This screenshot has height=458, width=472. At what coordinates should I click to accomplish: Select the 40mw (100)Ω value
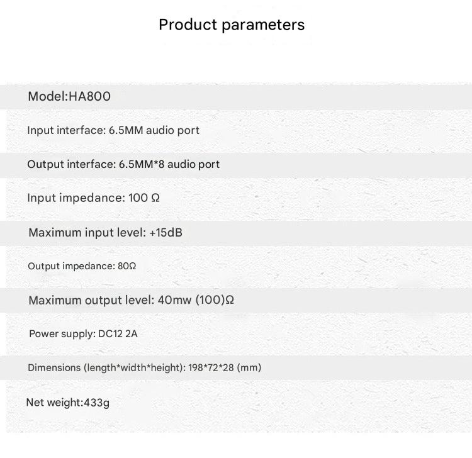coord(194,300)
